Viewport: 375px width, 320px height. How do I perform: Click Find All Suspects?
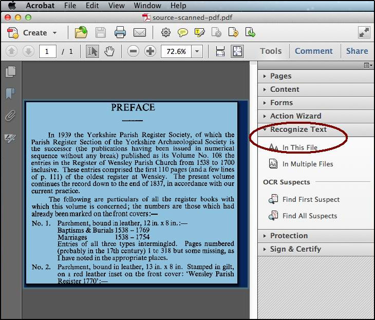click(310, 216)
